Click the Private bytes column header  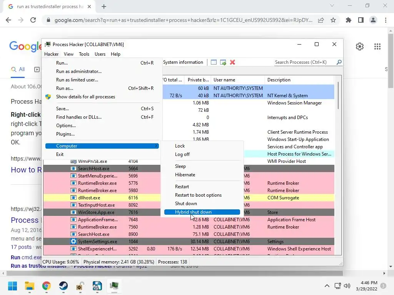point(197,80)
